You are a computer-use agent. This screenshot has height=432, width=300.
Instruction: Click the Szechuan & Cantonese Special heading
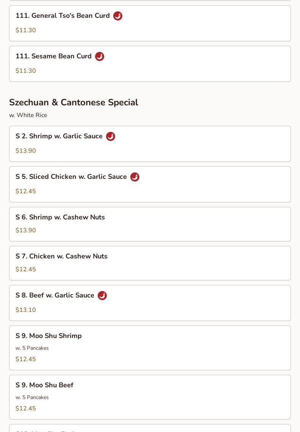73,102
